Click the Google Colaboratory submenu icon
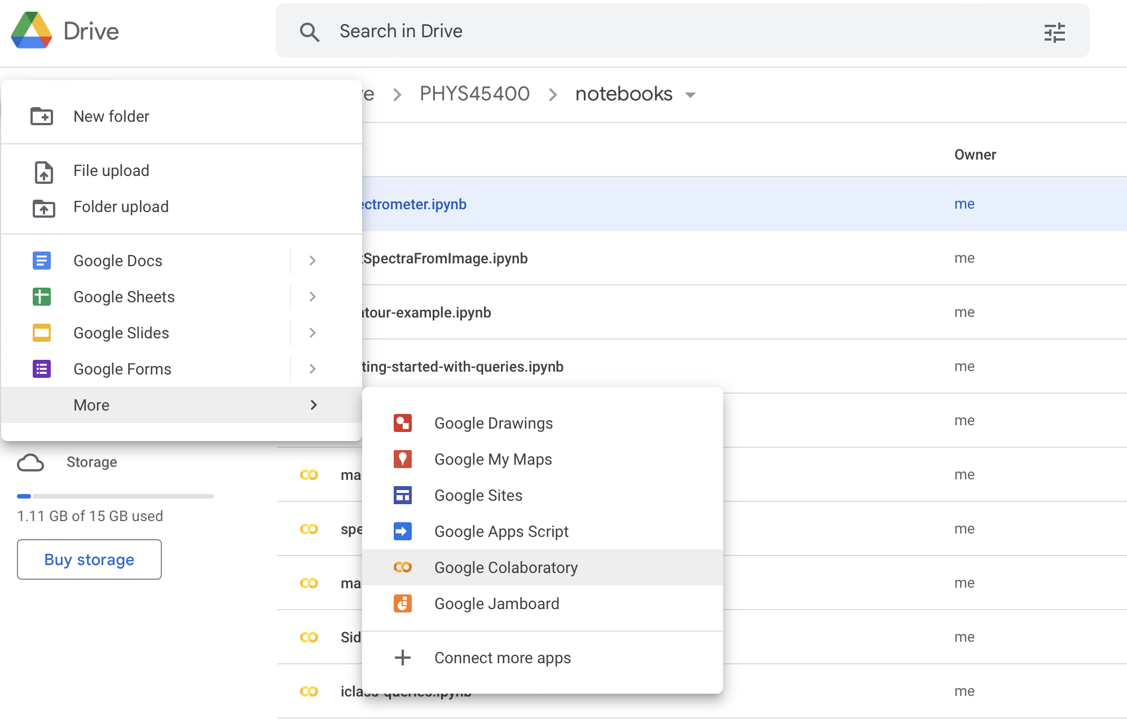 coord(403,567)
